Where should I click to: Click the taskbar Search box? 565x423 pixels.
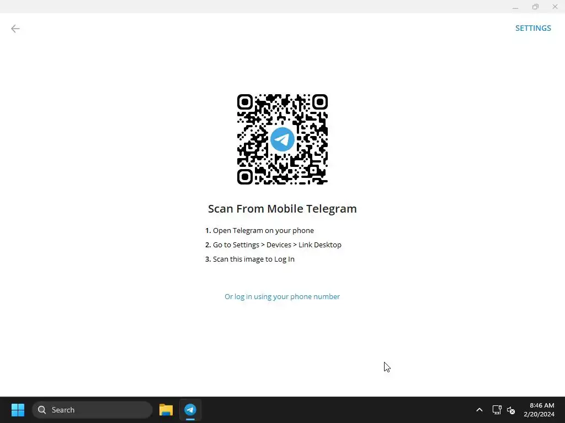[x=92, y=410]
